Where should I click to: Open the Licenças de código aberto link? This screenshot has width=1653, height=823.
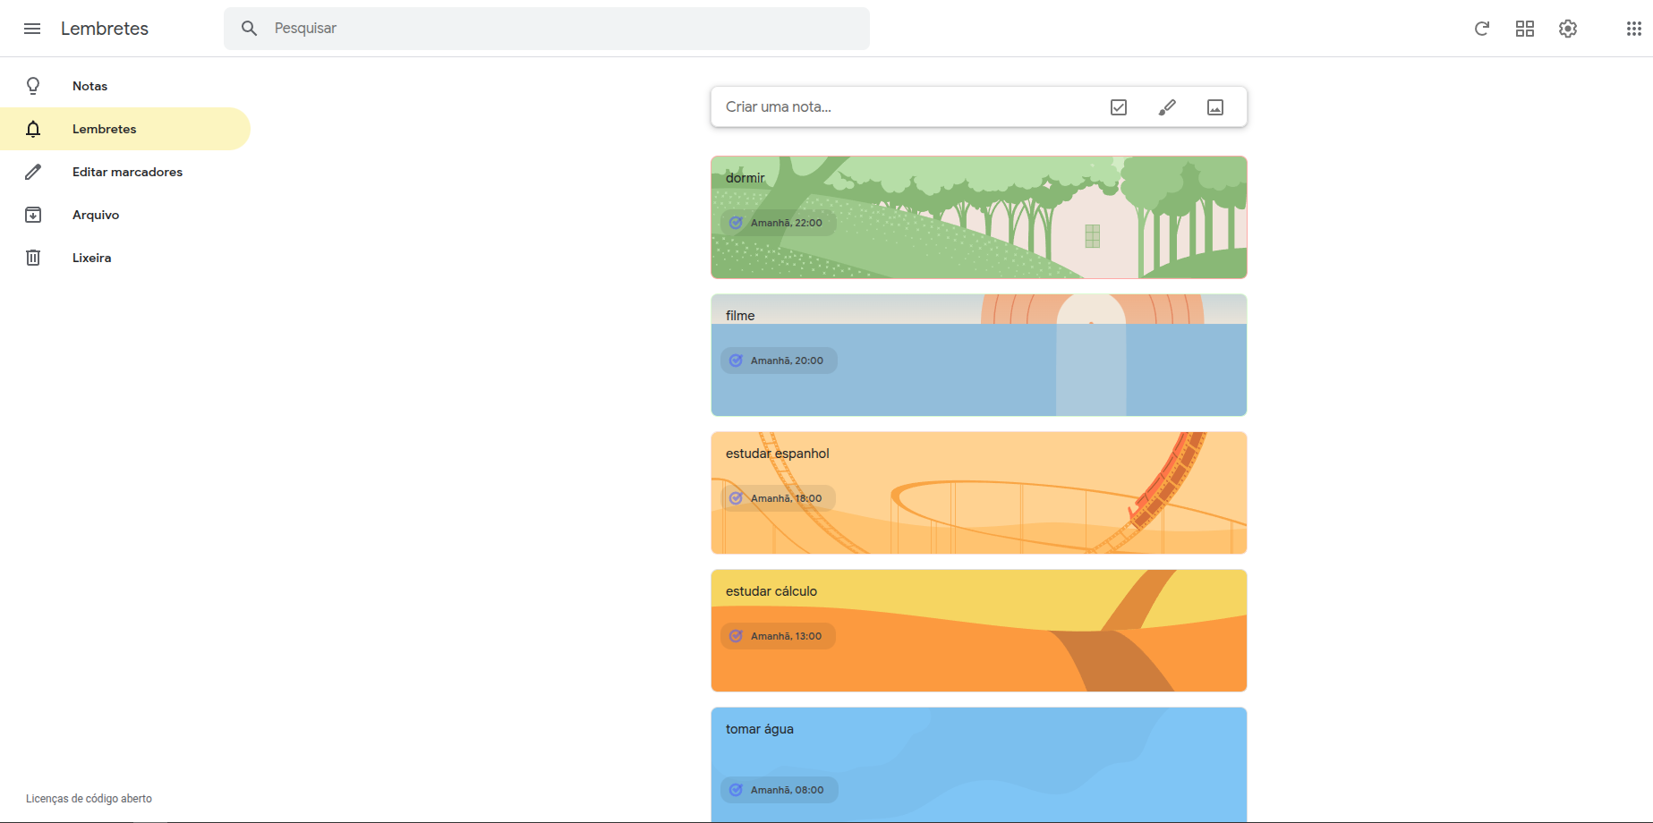coord(89,798)
